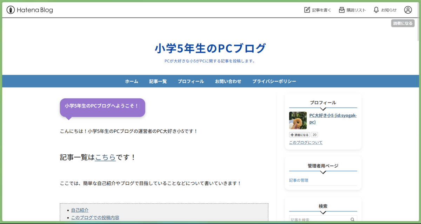
Task: Run a search with the magnifier icon
Action: (x=353, y=219)
